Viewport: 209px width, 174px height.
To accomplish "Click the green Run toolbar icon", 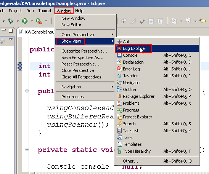I will [x=25, y=21].
